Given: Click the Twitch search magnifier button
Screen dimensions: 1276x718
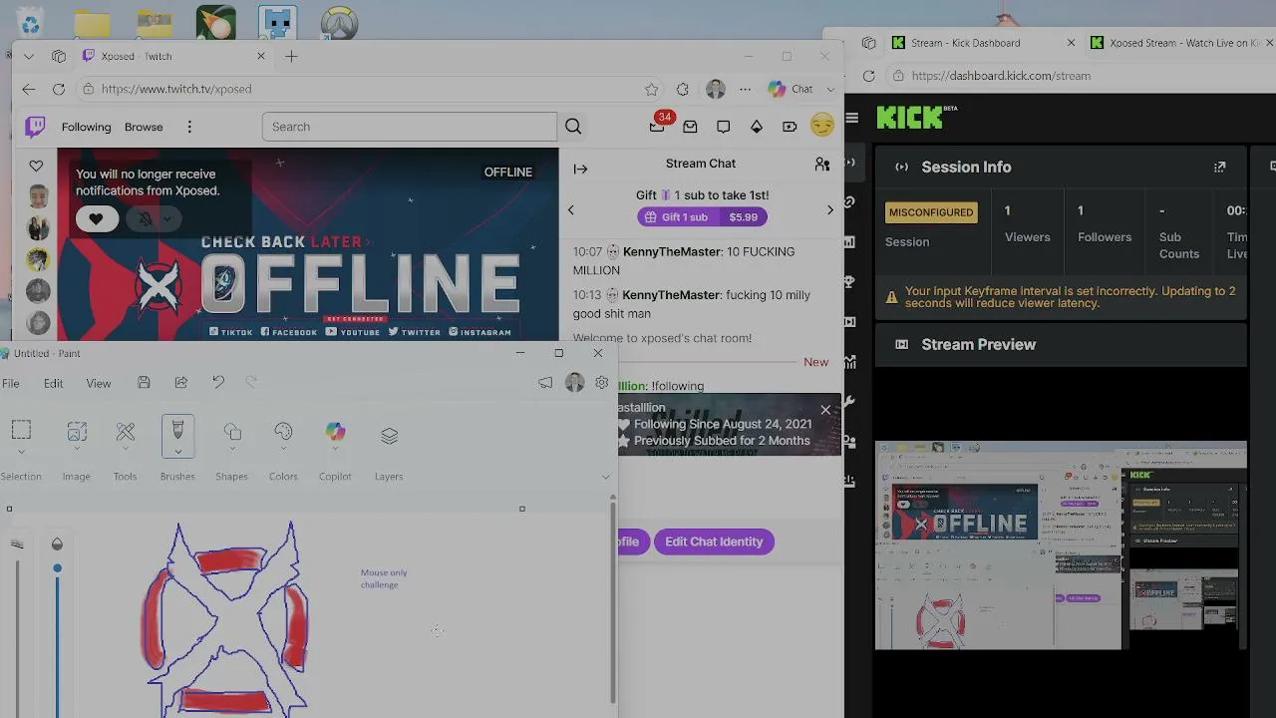Looking at the screenshot, I should tap(573, 127).
